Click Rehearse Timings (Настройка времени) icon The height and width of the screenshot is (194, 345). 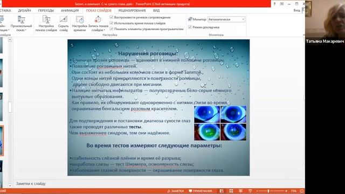tap(80, 19)
